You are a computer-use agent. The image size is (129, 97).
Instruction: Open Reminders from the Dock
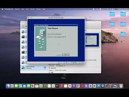[x=49, y=86]
